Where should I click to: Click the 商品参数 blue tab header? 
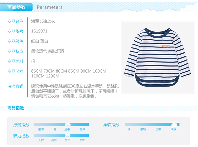click(x=16, y=7)
